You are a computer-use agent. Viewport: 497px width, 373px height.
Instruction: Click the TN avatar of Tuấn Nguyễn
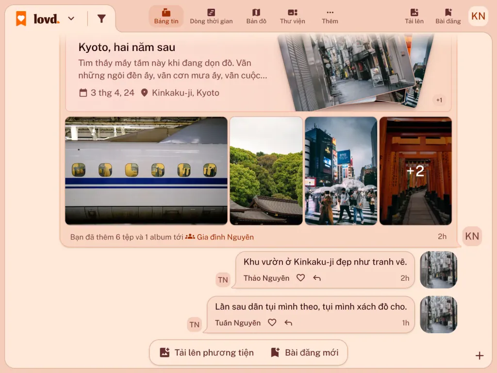pos(194,324)
